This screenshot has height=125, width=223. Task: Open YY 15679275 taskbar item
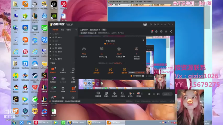pyautogui.click(x=96, y=122)
